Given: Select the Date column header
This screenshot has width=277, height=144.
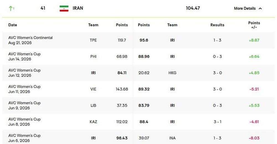Looking at the screenshot, I should [x=12, y=25].
